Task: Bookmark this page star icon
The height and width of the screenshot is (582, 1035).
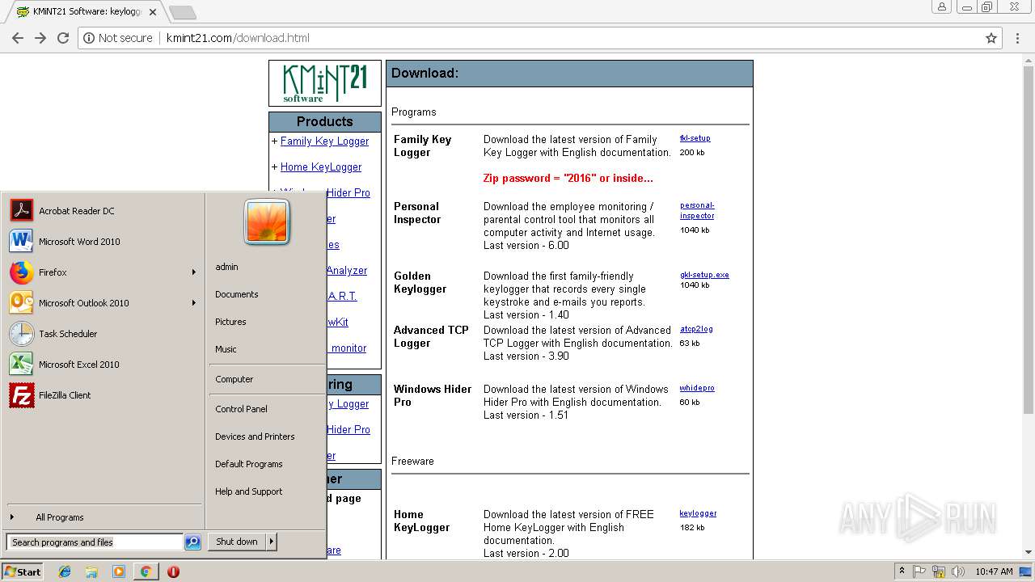Action: (991, 38)
